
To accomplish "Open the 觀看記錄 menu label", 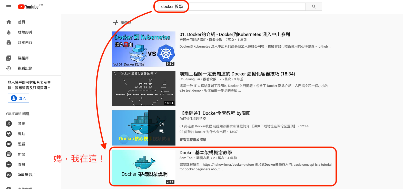I will point(25,68).
